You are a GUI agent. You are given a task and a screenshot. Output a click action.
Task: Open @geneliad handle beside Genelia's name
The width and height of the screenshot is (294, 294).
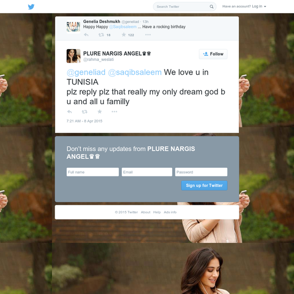point(130,22)
